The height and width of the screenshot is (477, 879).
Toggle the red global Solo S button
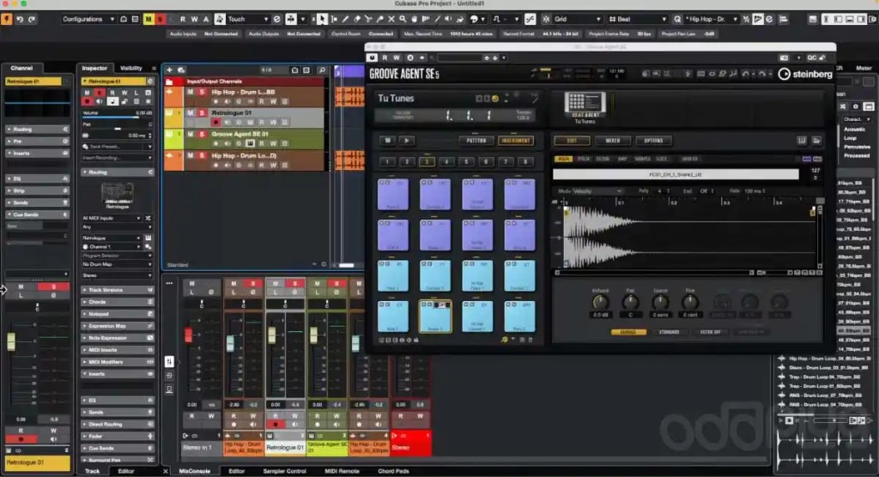click(160, 19)
